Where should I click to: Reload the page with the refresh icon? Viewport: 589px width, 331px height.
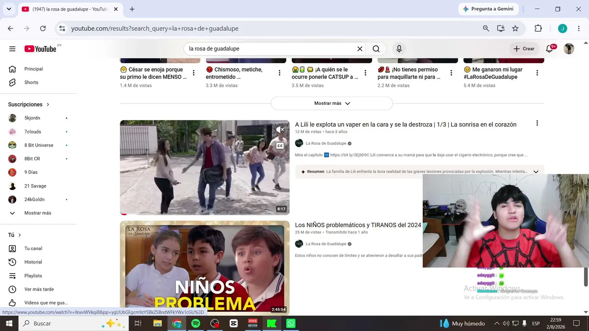pos(43,29)
